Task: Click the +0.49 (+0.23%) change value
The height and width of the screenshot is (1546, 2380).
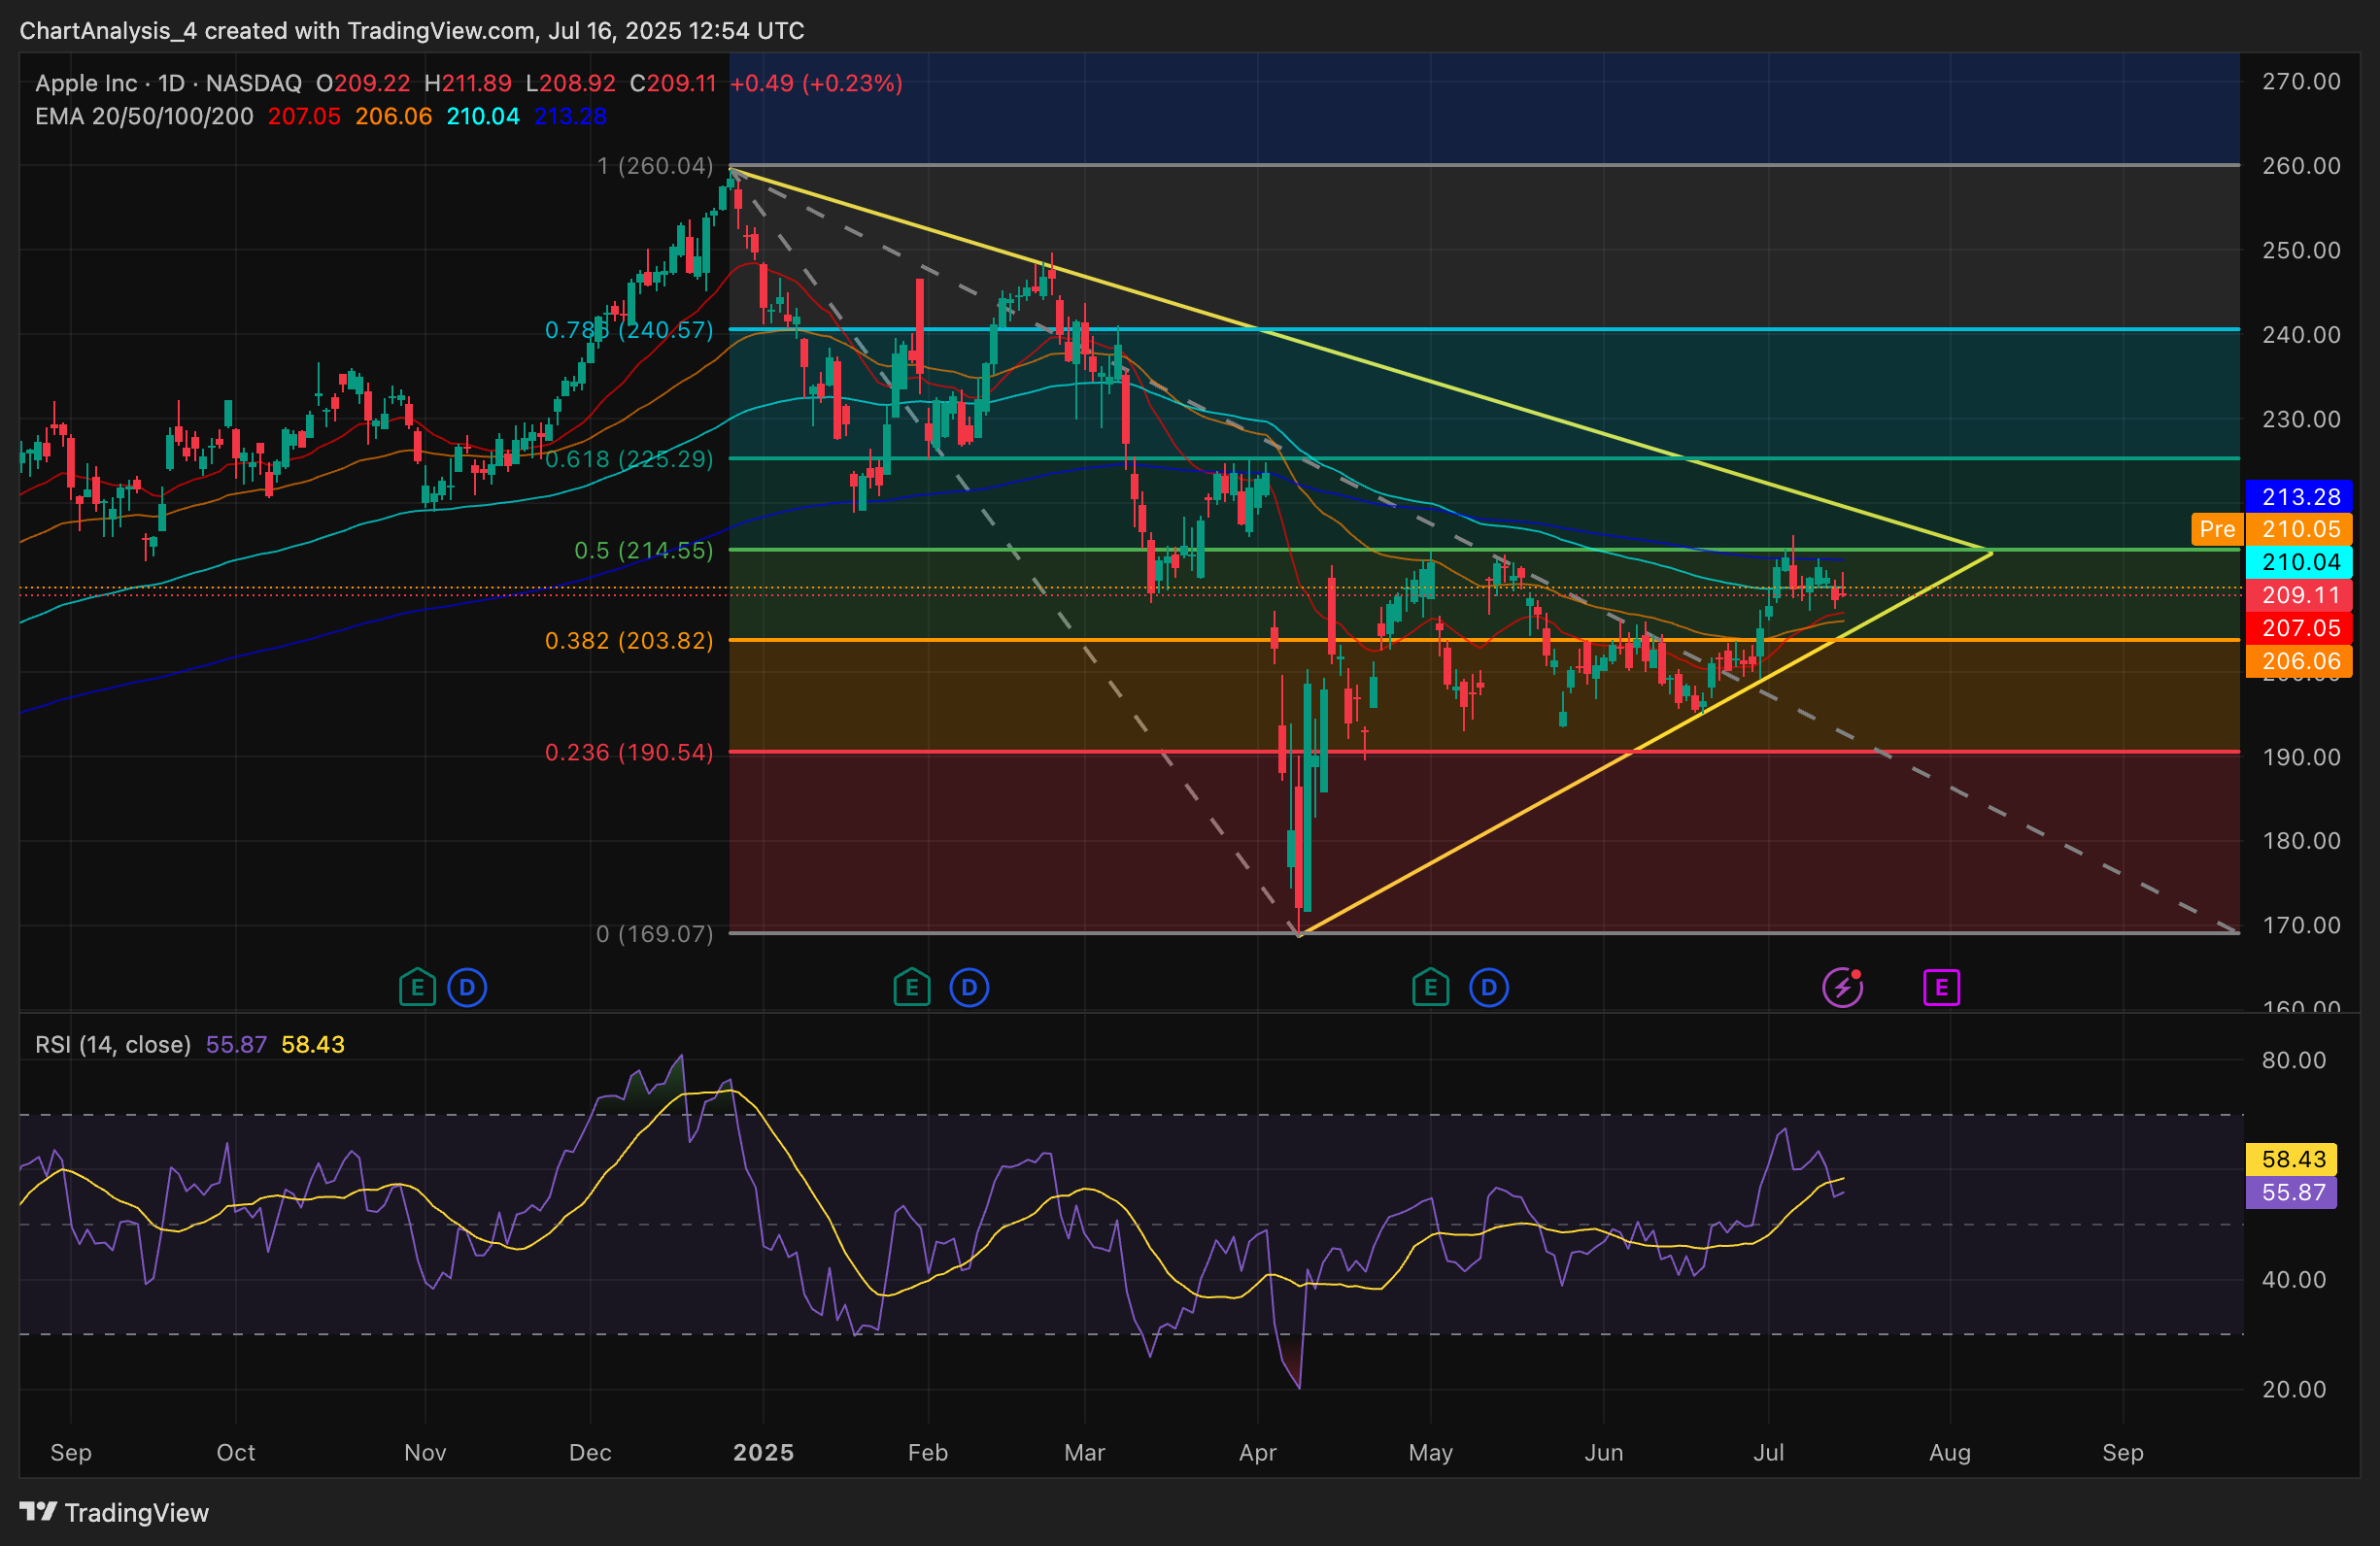Action: pyautogui.click(x=816, y=83)
